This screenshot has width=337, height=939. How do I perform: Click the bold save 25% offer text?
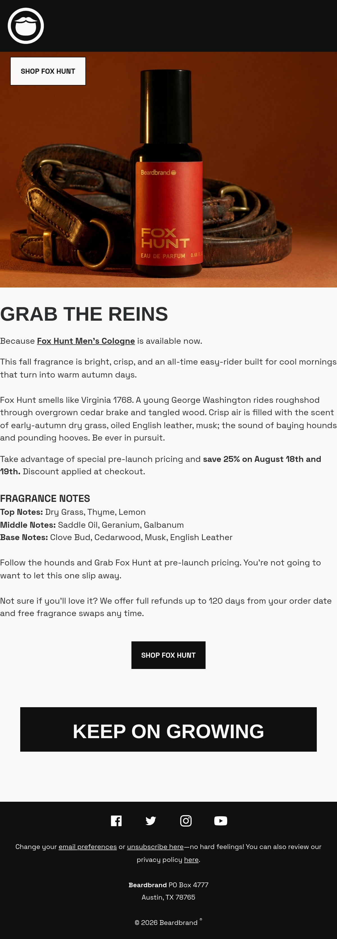(x=160, y=465)
